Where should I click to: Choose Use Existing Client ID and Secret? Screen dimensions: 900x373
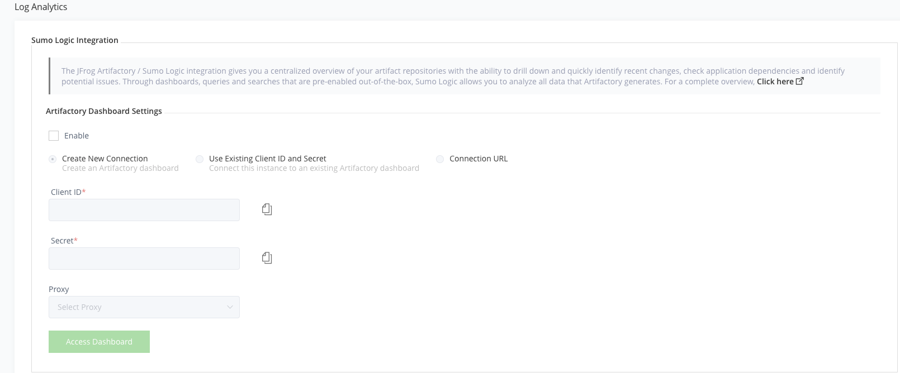tap(200, 159)
